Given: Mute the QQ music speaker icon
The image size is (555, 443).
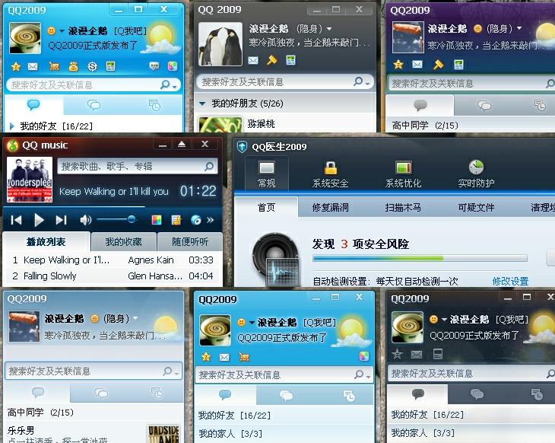Looking at the screenshot, I should [x=85, y=220].
